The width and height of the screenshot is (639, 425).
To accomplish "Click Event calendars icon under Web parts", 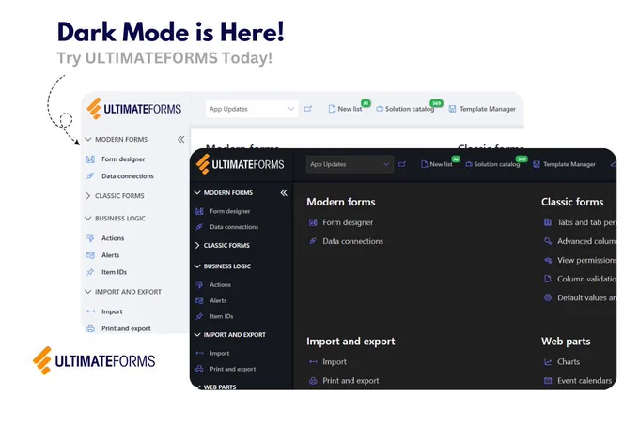I will coord(548,381).
